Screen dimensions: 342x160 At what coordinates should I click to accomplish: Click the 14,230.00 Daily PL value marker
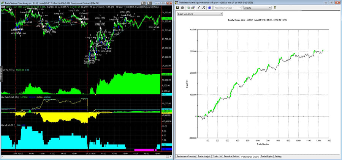(166, 74)
